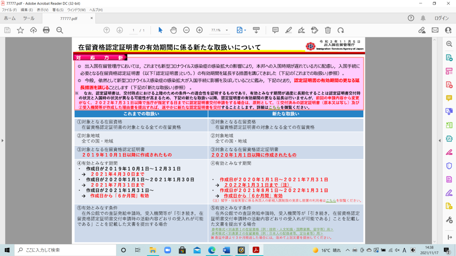Open Create PDF tool in right pane
456x256 pixels.
pos(449,85)
